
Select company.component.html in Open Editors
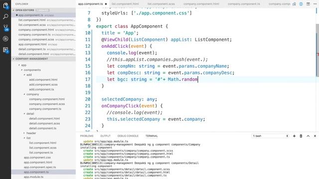point(43,30)
